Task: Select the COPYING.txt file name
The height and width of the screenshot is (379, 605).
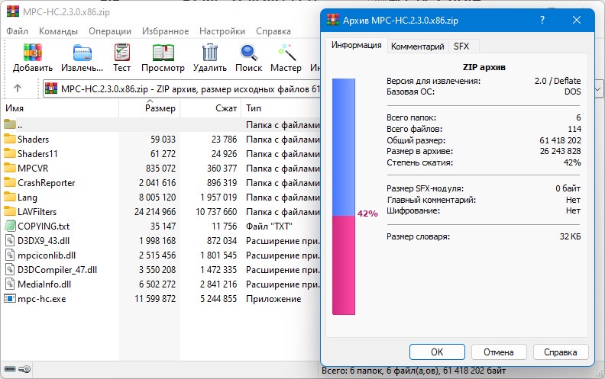Action: (x=44, y=226)
